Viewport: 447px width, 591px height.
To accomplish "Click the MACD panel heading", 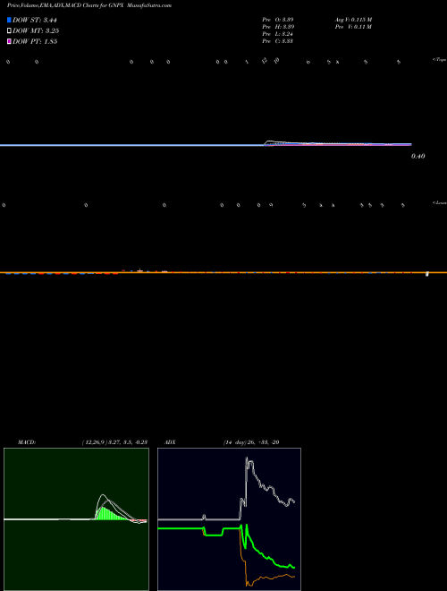I will point(27,442).
